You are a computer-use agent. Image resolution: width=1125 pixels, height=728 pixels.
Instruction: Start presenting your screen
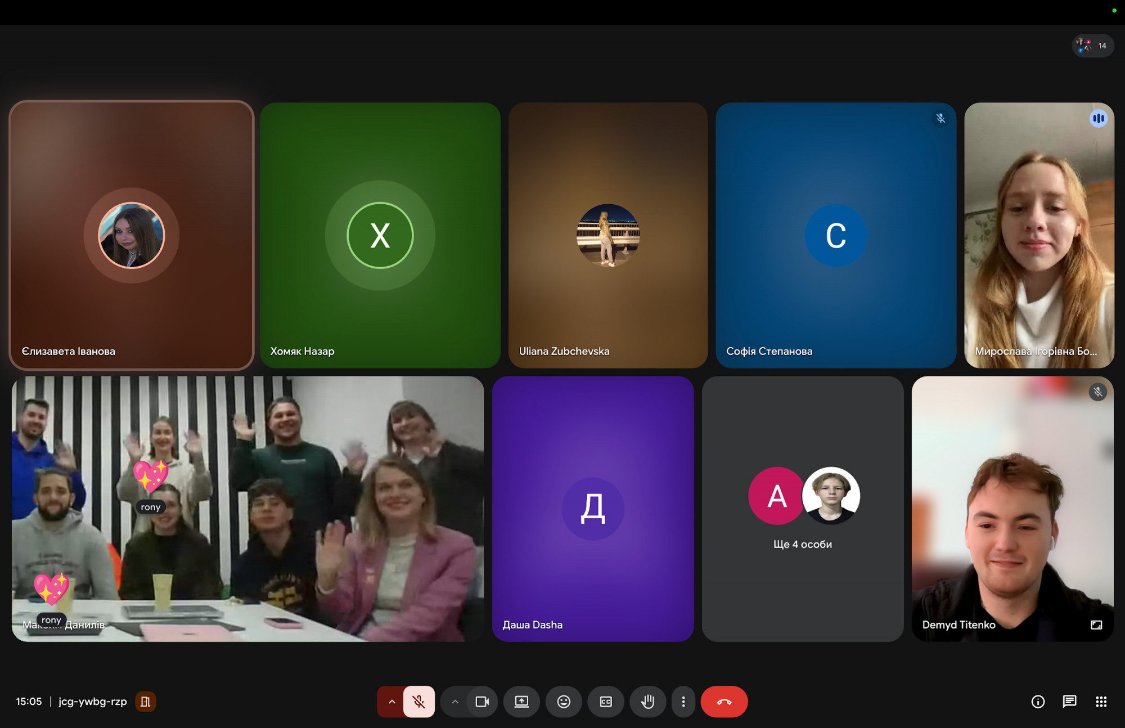tap(521, 702)
